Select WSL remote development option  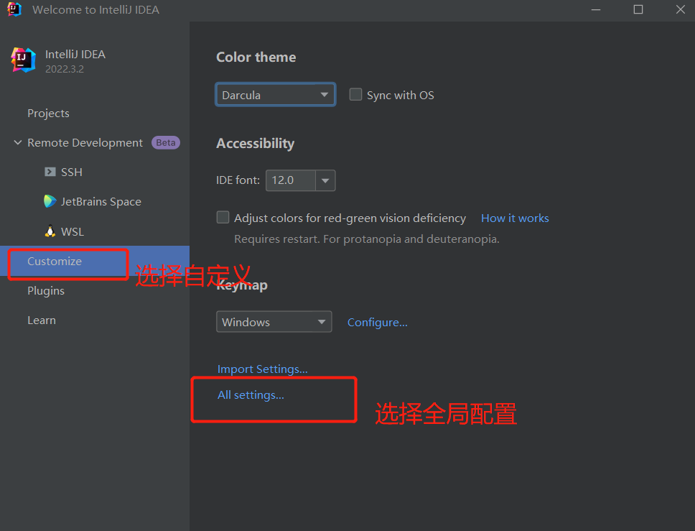[73, 231]
